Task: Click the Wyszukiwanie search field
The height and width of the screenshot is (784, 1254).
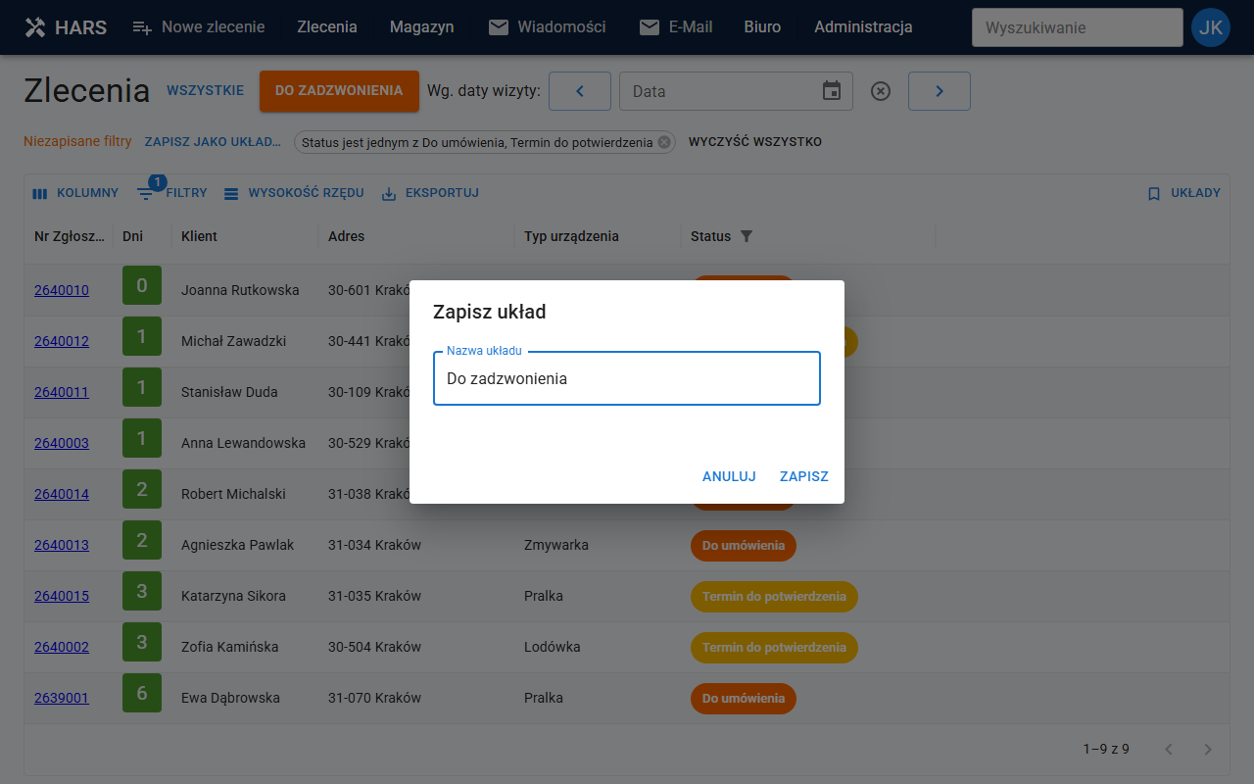Action: coord(1078,27)
